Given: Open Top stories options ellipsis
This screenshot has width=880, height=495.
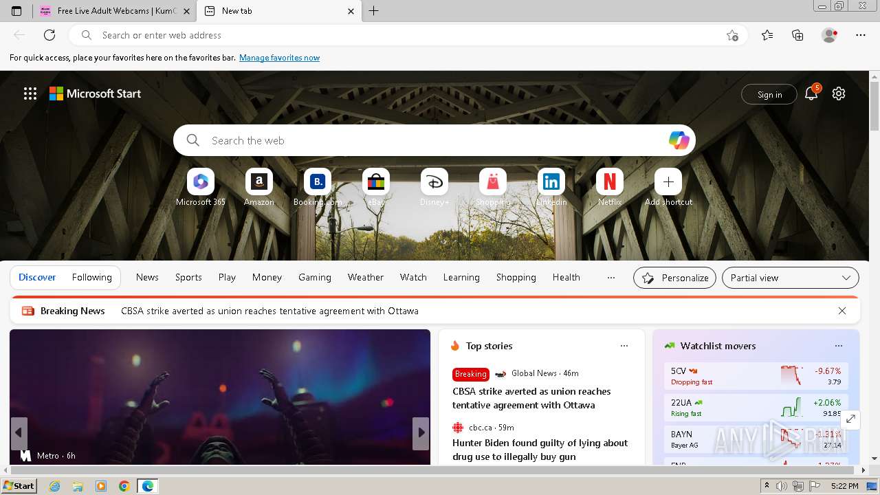Looking at the screenshot, I should [624, 346].
